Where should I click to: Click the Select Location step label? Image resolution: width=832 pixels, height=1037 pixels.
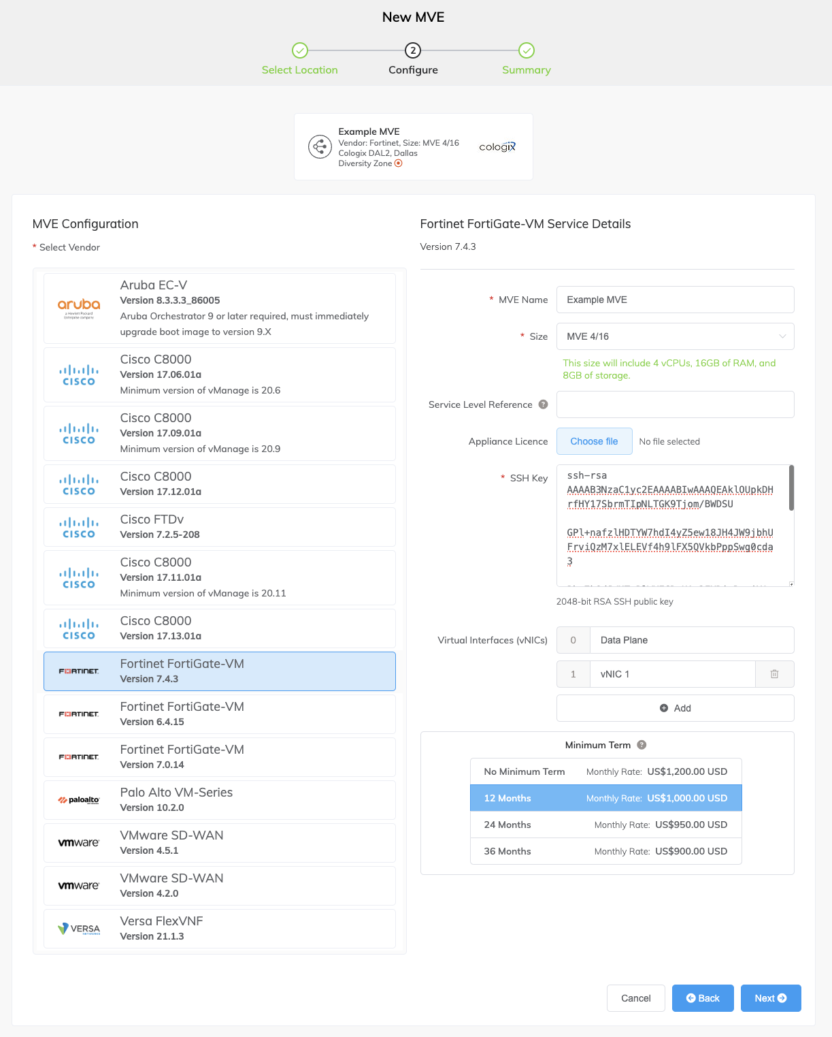[x=300, y=70]
